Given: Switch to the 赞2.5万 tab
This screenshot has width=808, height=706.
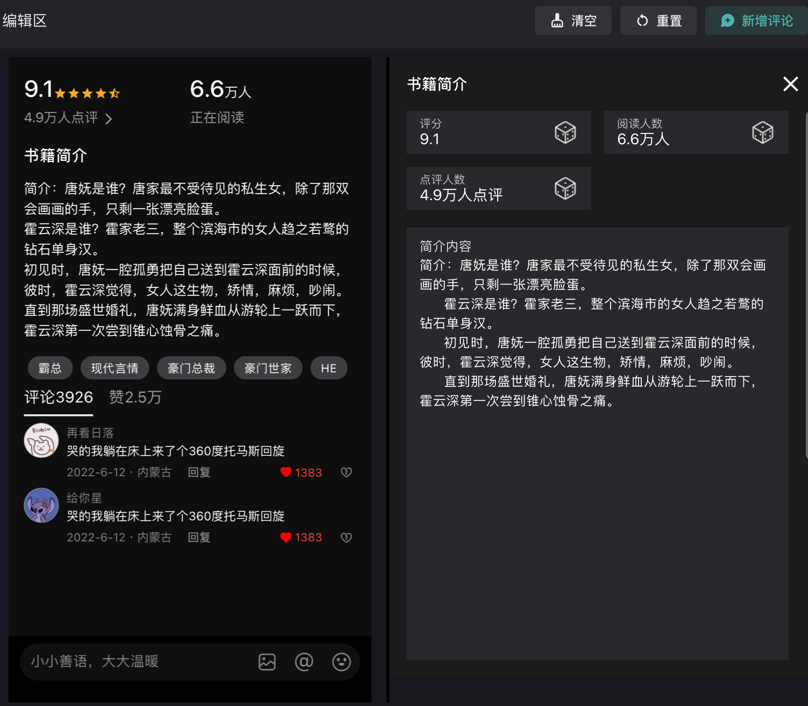Looking at the screenshot, I should click(x=135, y=398).
